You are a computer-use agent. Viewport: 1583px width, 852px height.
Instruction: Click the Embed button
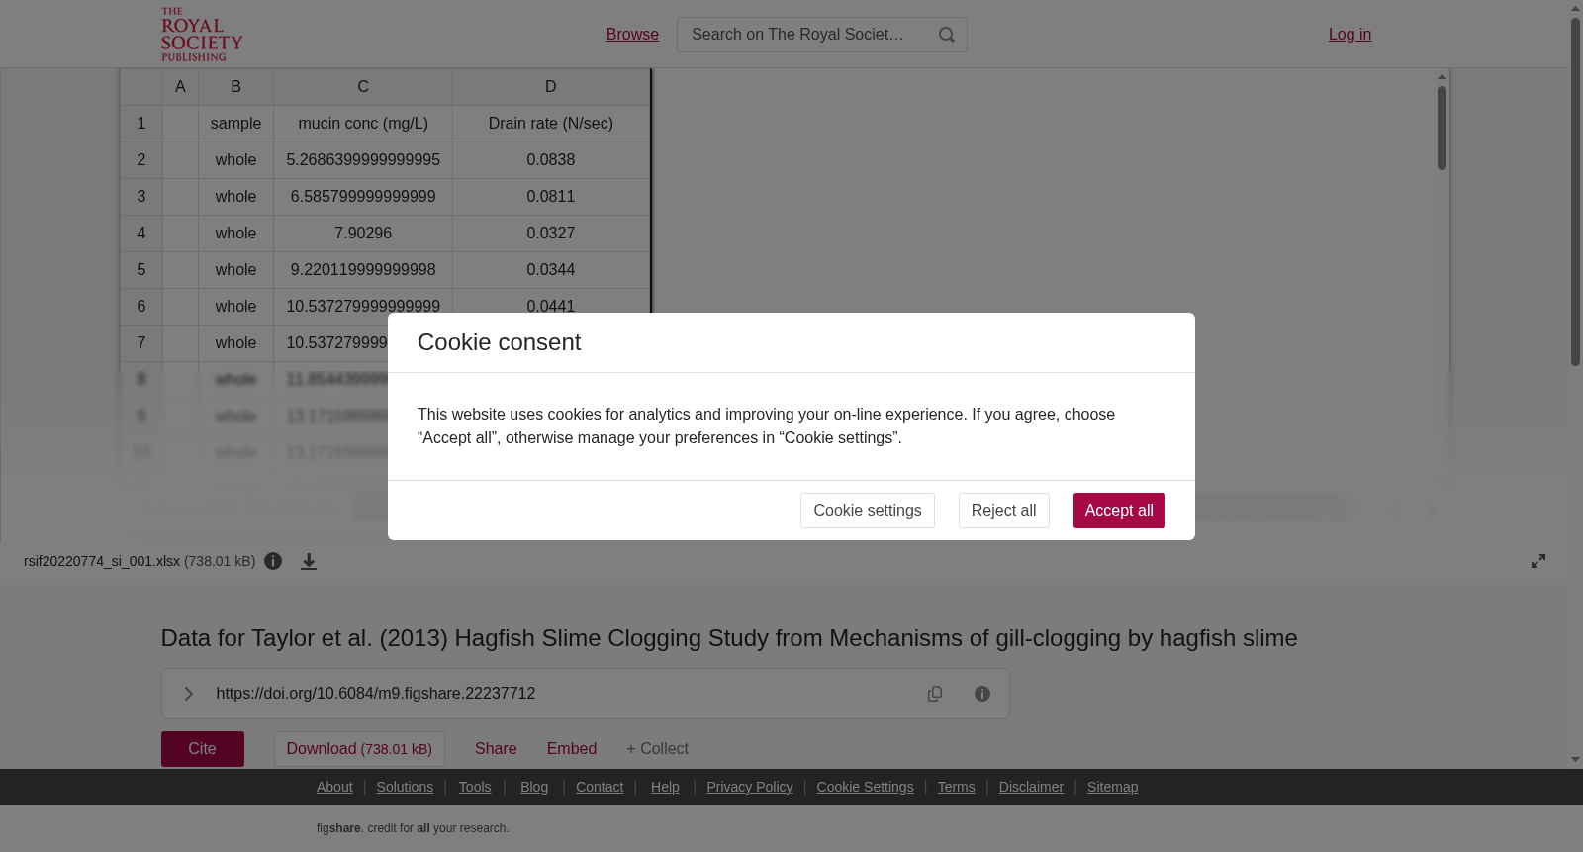click(x=572, y=749)
